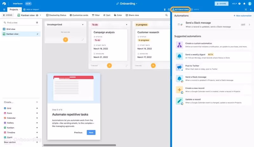Add a New section with plus
Viewport: 254px width, 147px height.
(37, 142)
